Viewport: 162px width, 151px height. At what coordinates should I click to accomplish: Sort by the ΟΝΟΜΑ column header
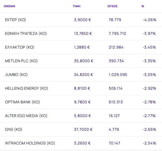(9, 6)
